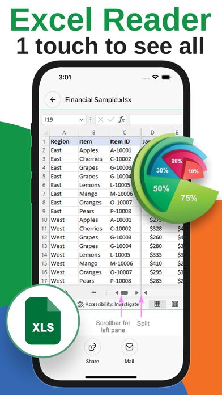Click the fx insert function icon
The width and height of the screenshot is (222, 395).
tap(122, 120)
